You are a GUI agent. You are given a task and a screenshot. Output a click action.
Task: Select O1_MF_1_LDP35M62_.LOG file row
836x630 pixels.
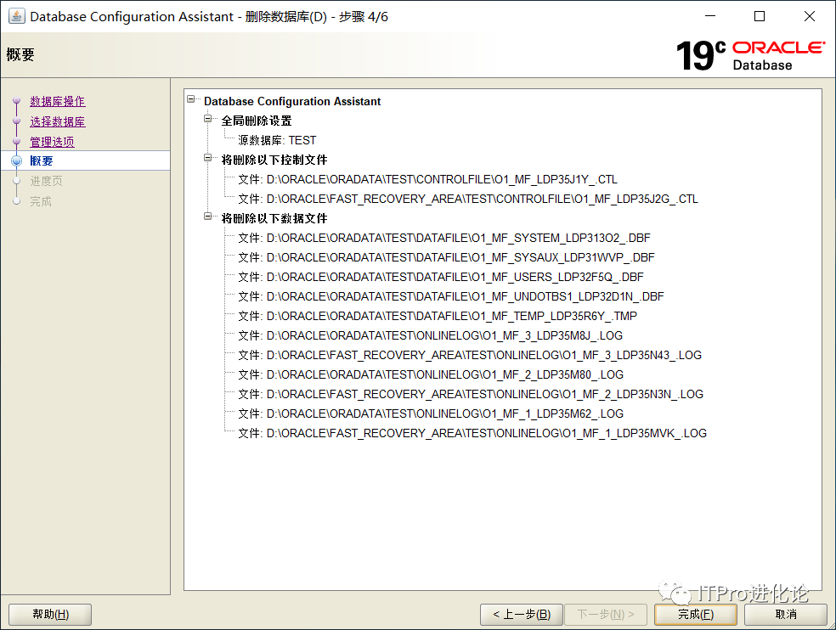(x=431, y=414)
